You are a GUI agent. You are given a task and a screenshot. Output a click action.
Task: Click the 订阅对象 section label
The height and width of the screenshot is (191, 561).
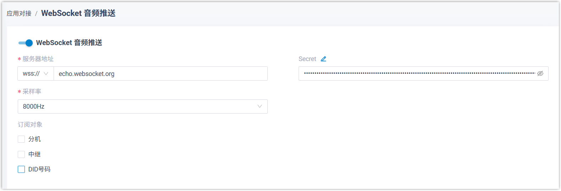[x=30, y=125]
